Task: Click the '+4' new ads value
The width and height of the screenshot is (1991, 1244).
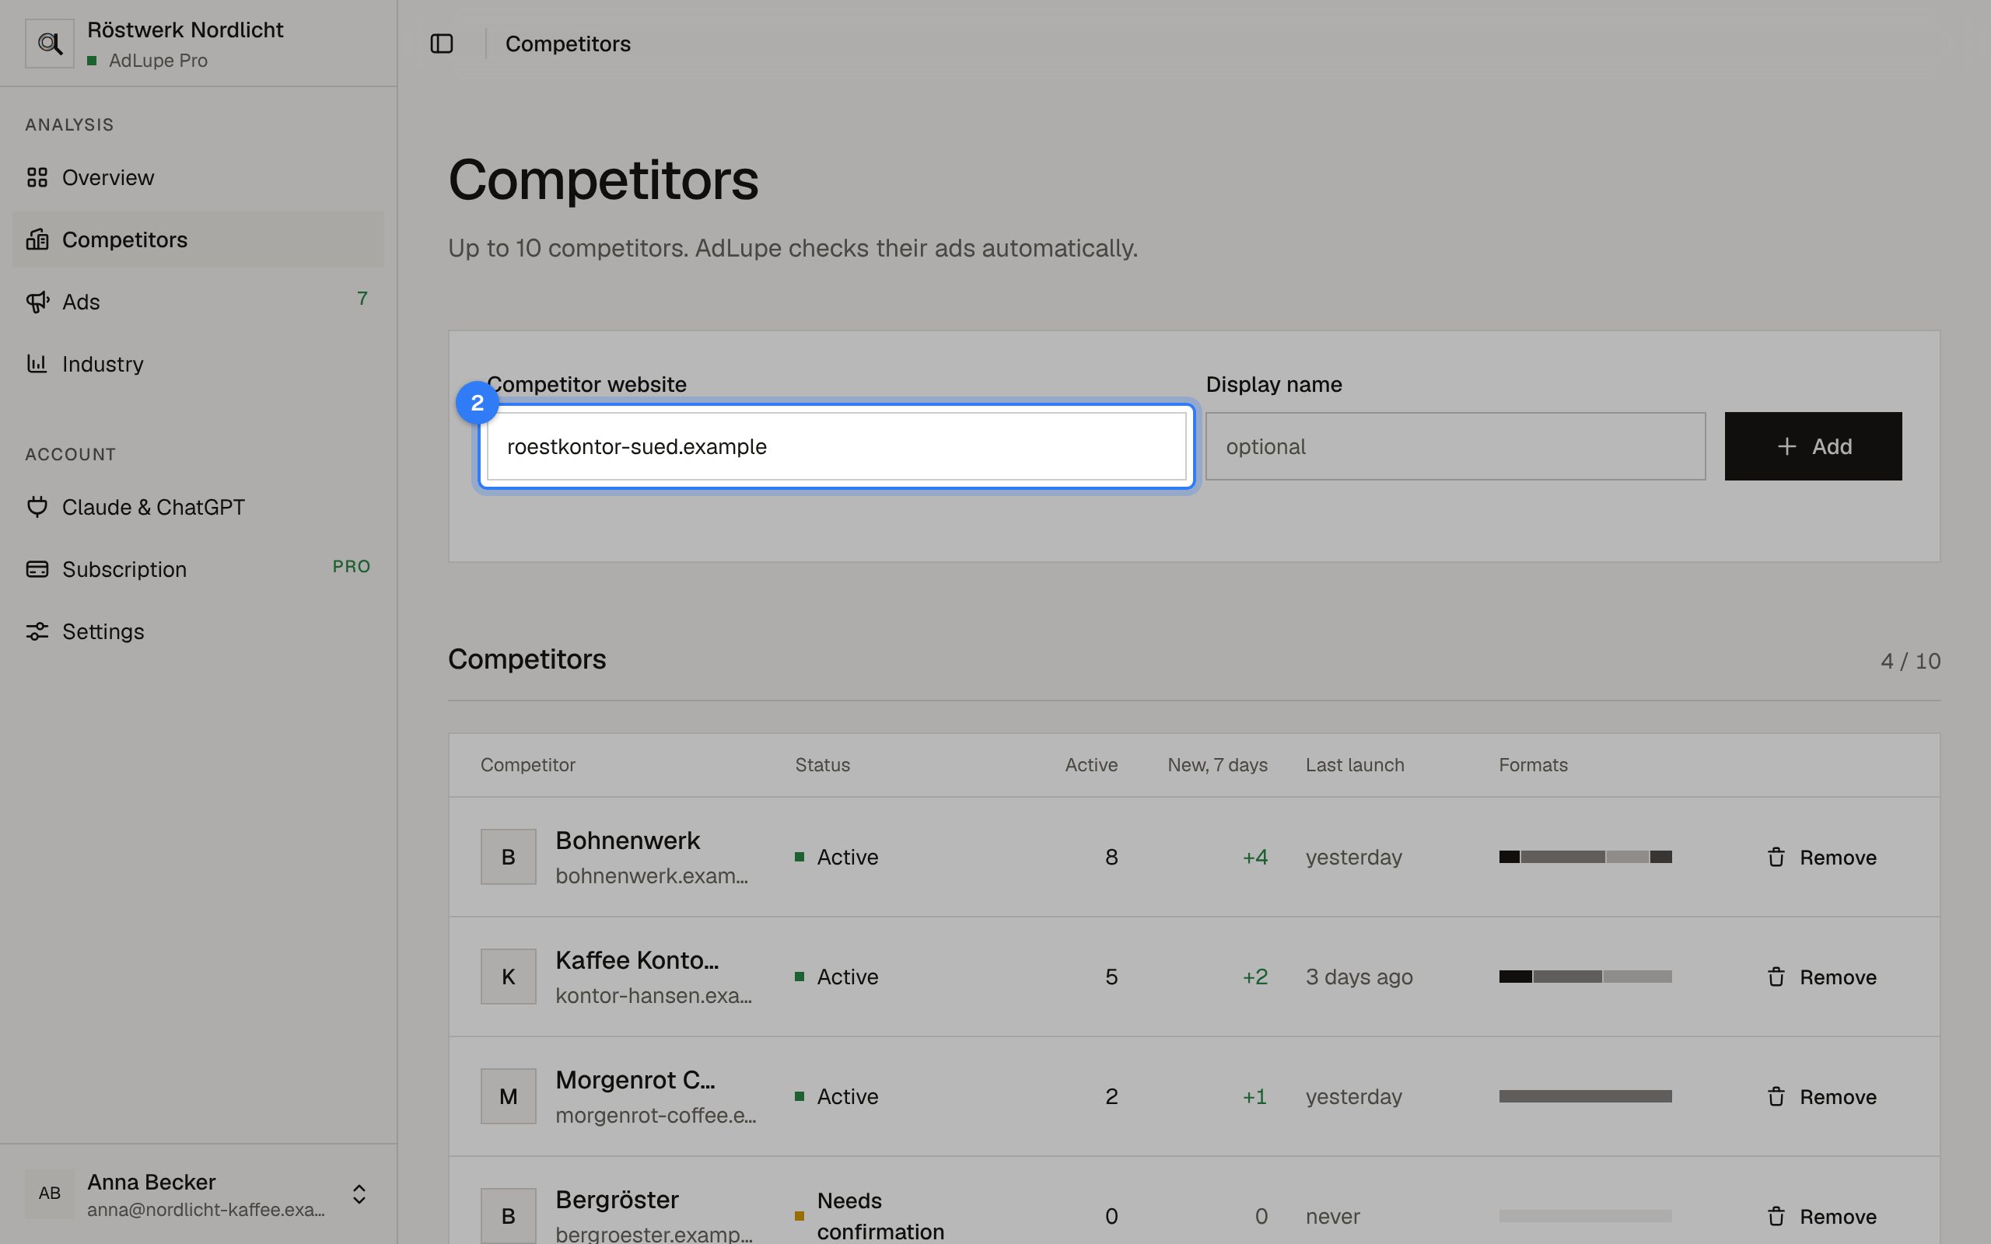Action: coord(1254,858)
